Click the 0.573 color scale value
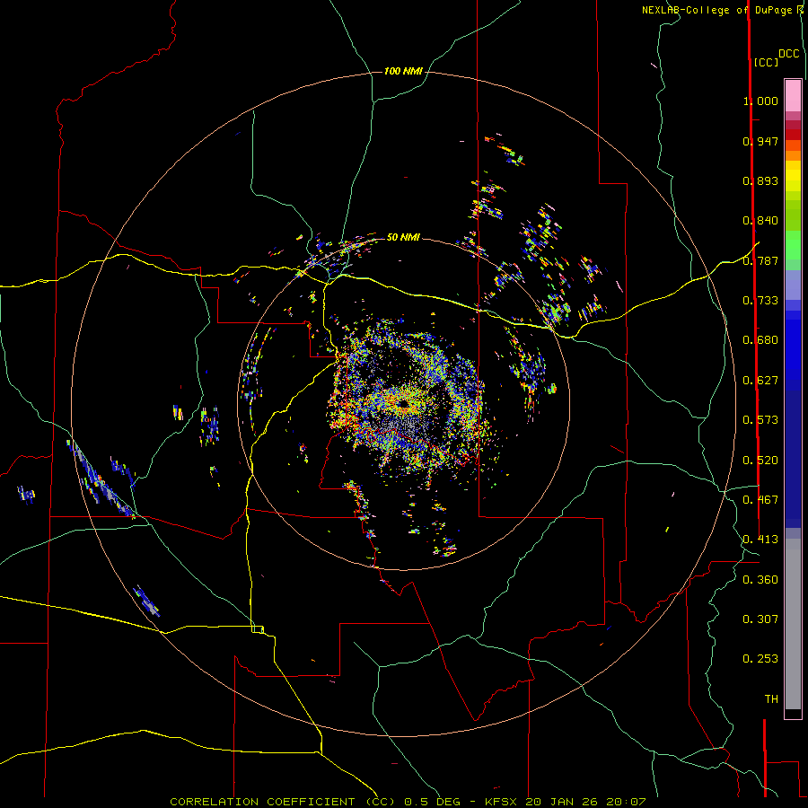Image resolution: width=808 pixels, height=808 pixels. (760, 420)
